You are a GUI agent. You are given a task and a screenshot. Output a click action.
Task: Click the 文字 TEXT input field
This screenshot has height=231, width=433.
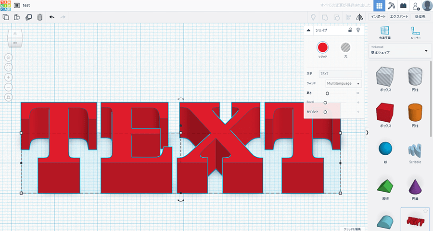click(x=340, y=74)
